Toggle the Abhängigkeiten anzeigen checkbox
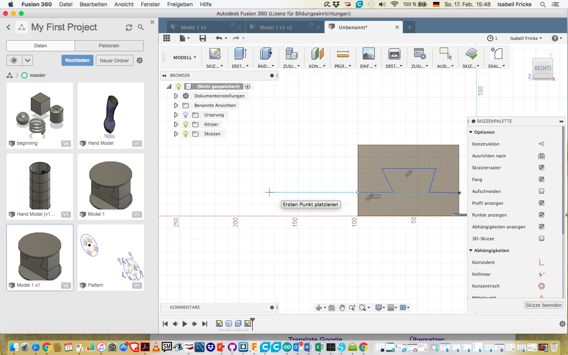568x355 pixels. click(x=542, y=227)
